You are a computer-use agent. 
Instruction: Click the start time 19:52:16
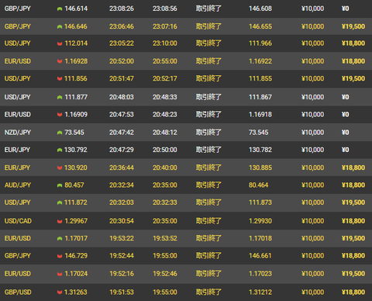122,274
